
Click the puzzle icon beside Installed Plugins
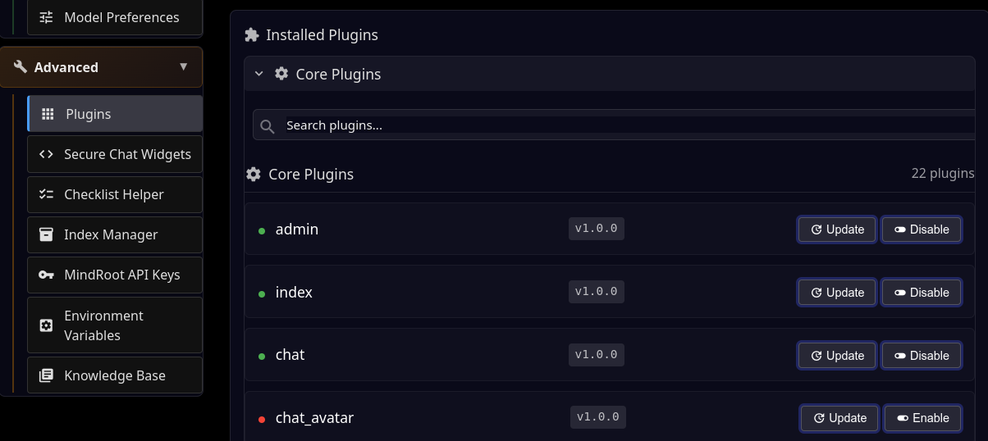coord(252,35)
